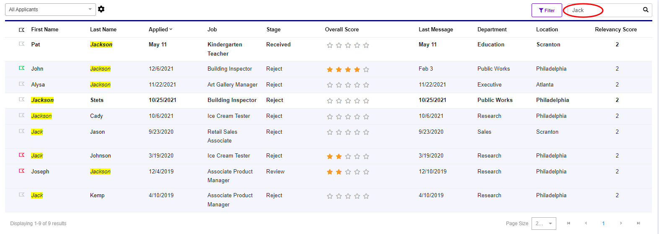Sort by Job column header
This screenshot has height=234, width=659.
pyautogui.click(x=212, y=29)
